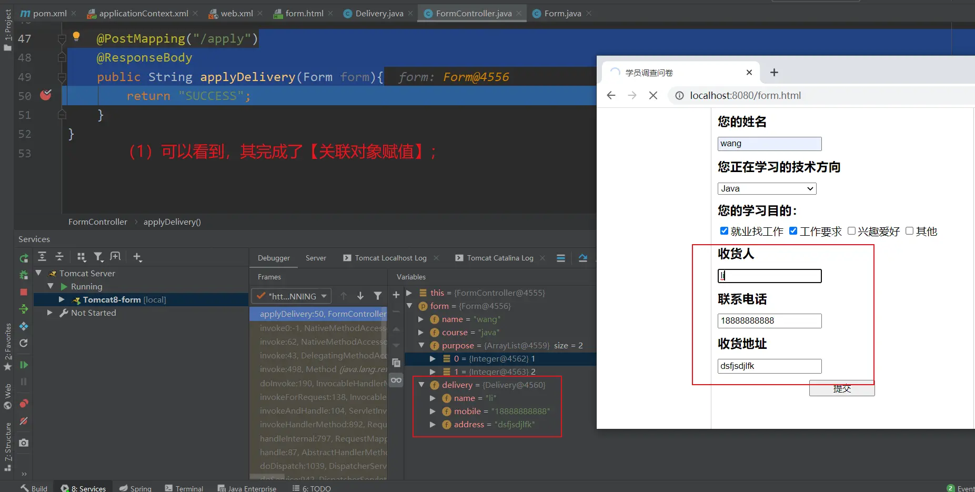Click the camera thread dump icon
The image size is (975, 492).
point(24,443)
